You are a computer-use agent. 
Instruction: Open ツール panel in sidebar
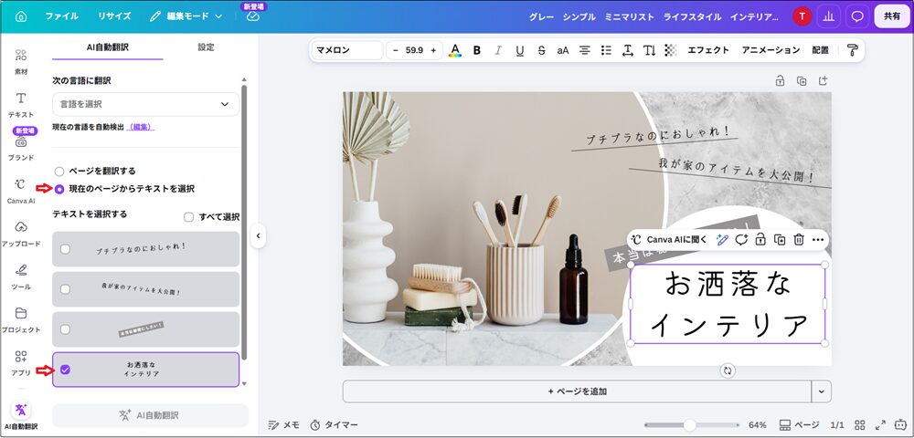[21, 276]
